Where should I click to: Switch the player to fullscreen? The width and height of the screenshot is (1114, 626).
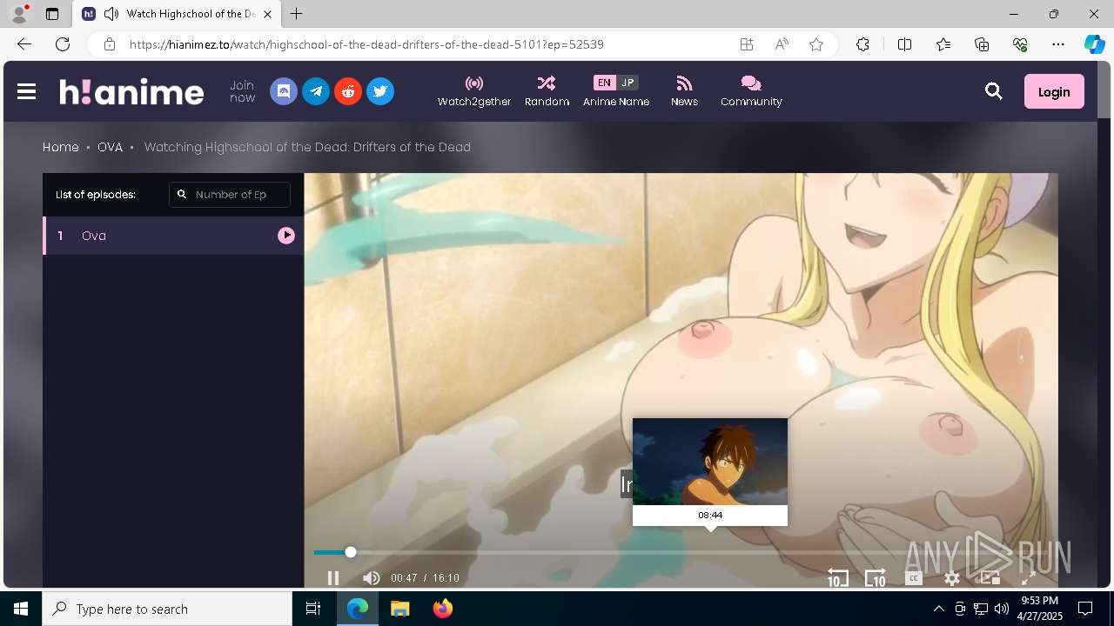(x=1028, y=577)
